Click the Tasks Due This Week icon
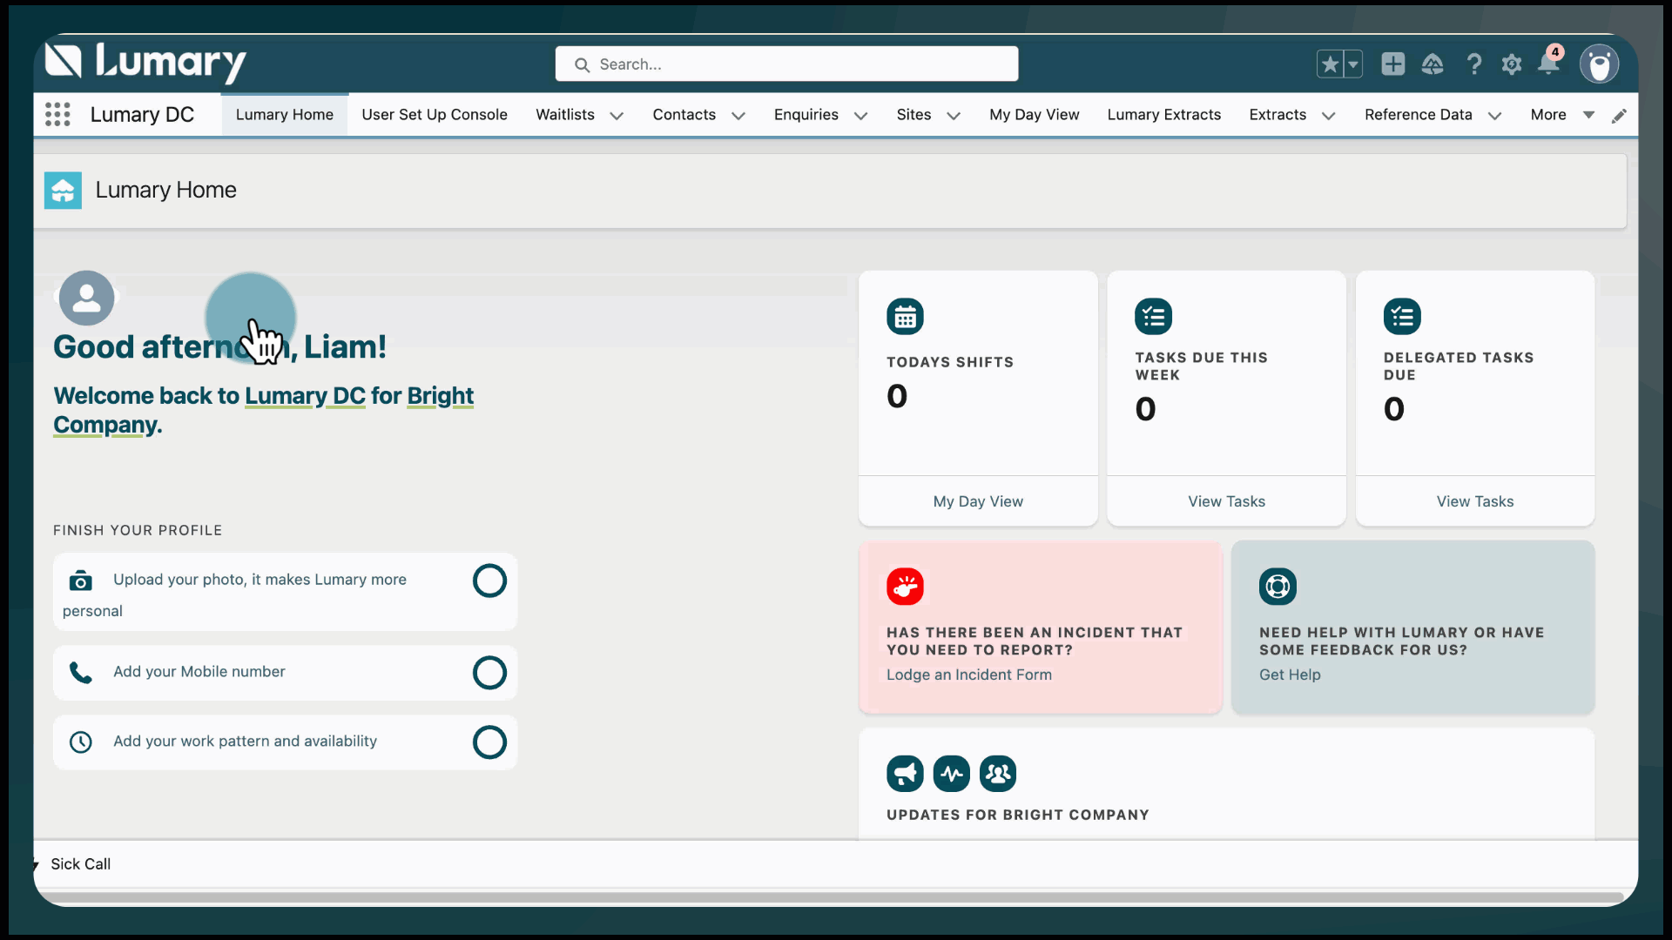 point(1154,317)
